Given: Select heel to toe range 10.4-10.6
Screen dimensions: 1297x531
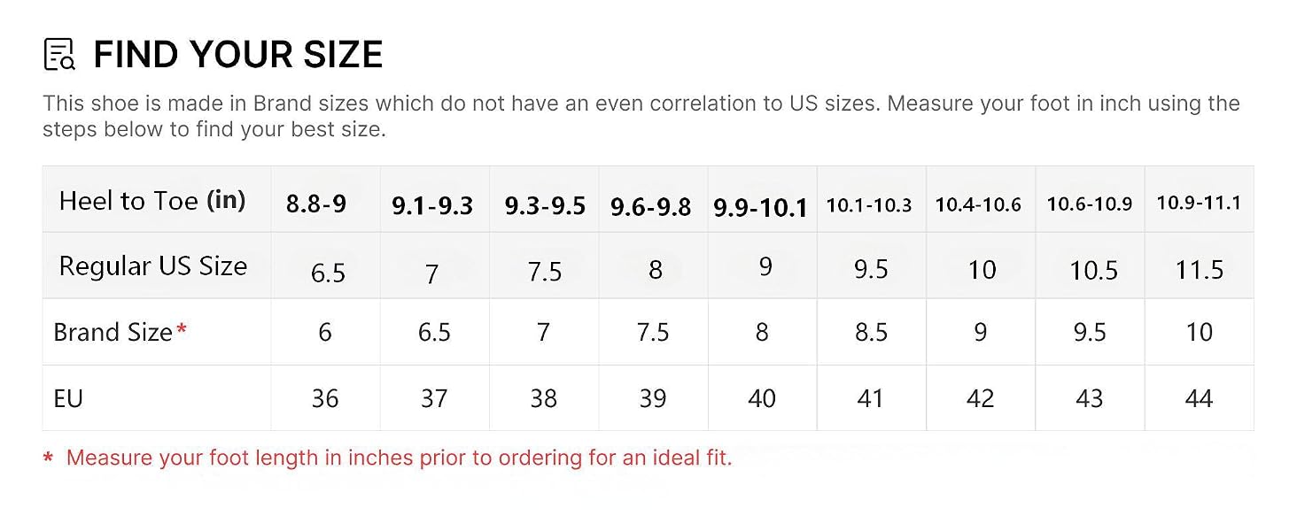Looking at the screenshot, I should [x=979, y=204].
